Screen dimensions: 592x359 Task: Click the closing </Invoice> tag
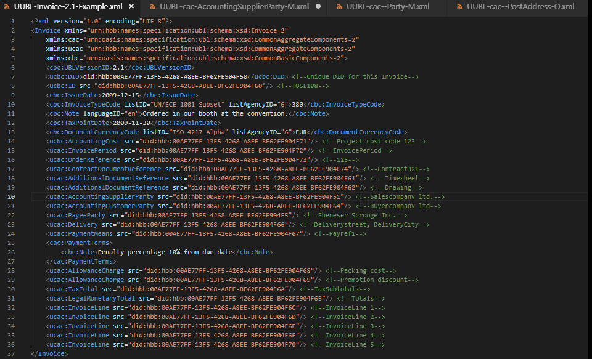(49, 353)
